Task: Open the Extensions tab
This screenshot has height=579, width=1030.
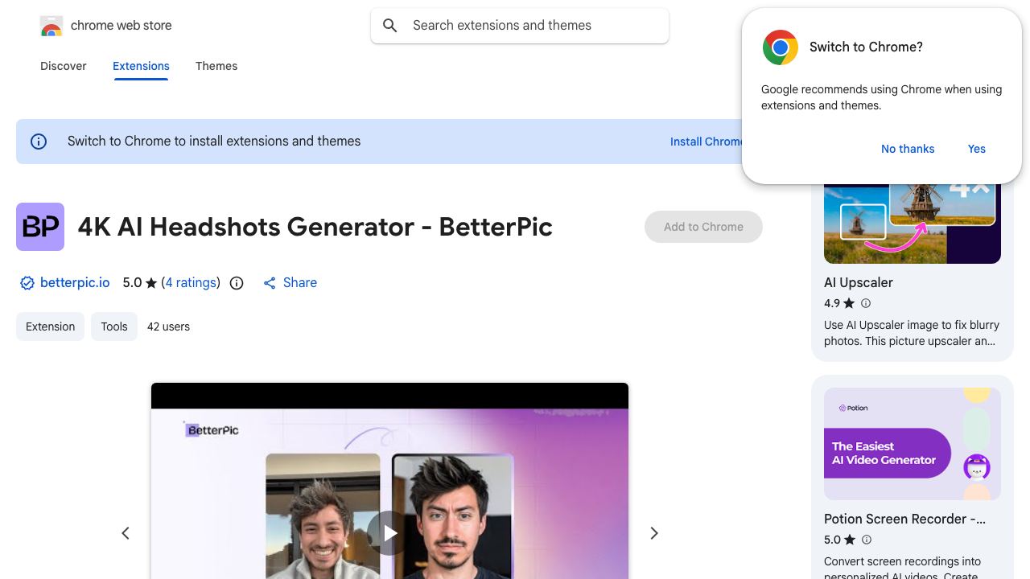Action: (x=141, y=66)
